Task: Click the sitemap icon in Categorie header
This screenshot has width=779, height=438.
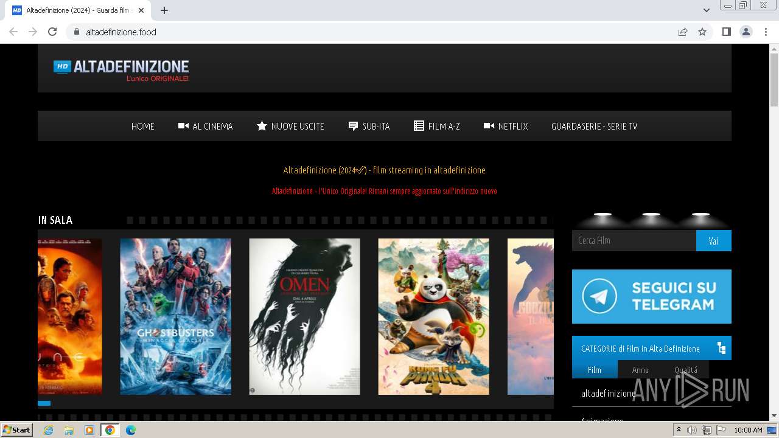Action: [721, 348]
